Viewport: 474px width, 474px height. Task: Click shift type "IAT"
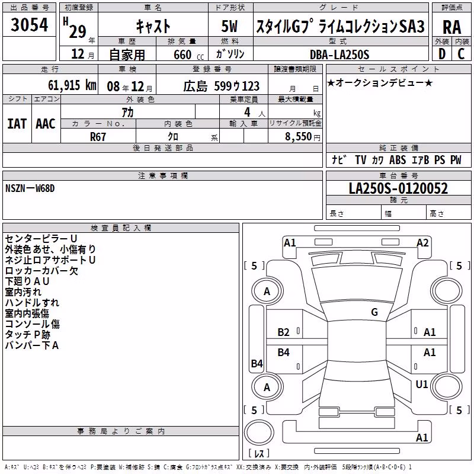(17, 124)
